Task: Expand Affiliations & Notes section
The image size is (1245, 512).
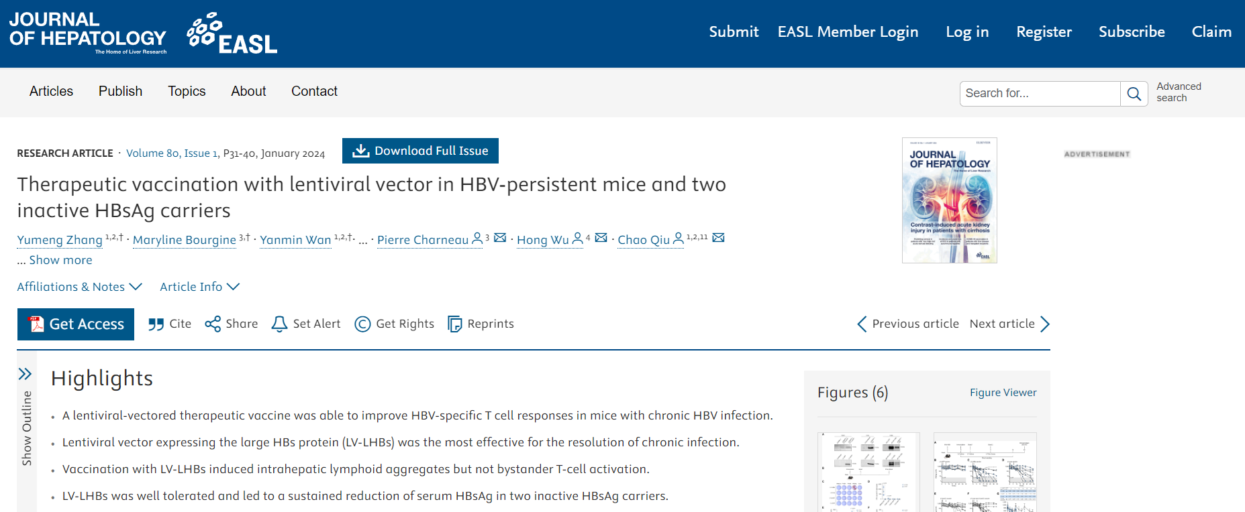Action: click(80, 287)
